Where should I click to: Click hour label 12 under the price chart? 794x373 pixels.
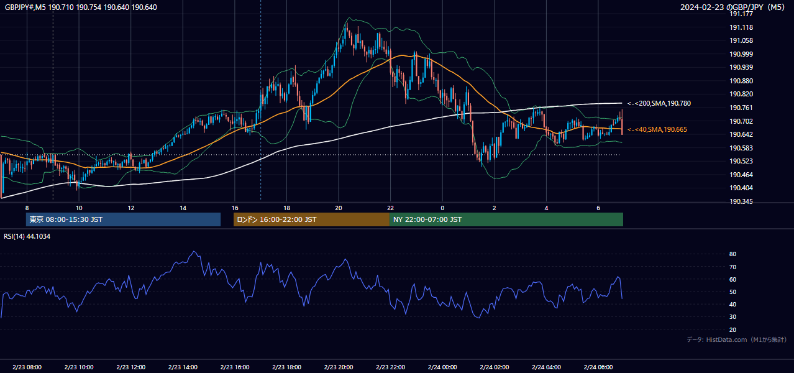point(130,208)
